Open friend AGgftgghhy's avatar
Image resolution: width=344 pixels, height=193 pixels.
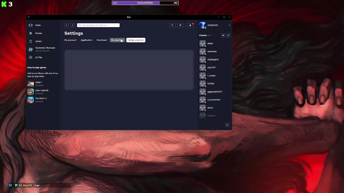point(203,60)
